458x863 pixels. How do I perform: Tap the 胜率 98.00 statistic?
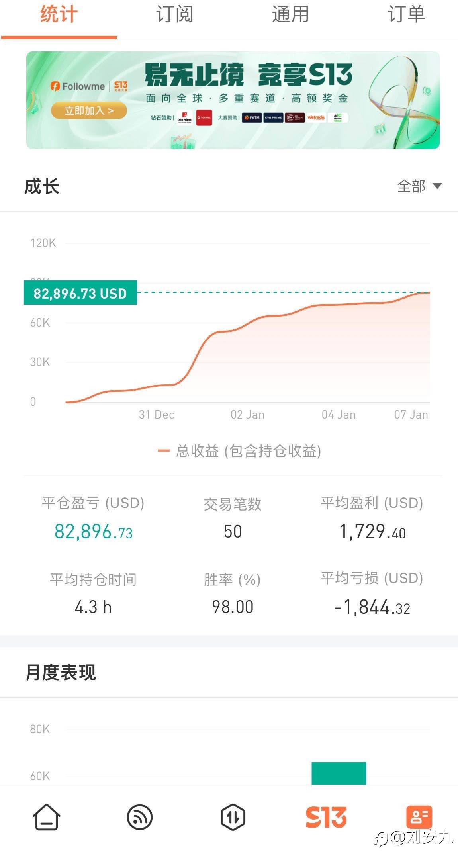click(x=233, y=607)
